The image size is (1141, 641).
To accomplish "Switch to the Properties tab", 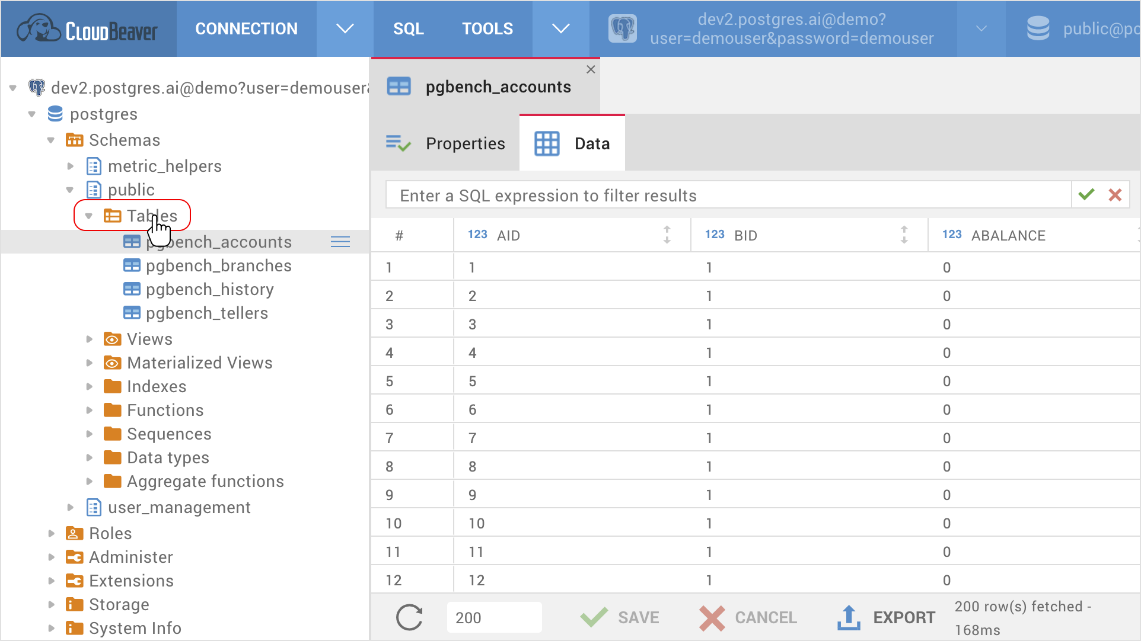I will coord(445,144).
